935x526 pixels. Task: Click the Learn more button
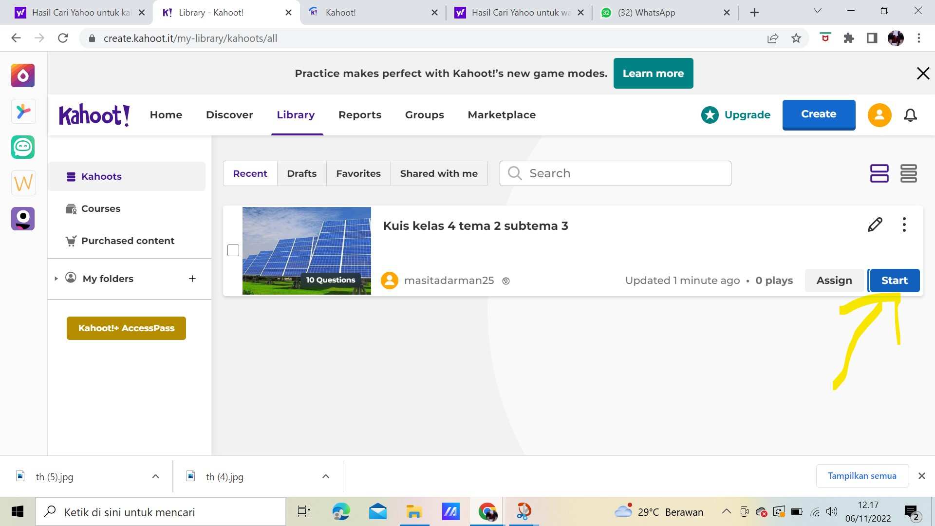653,74
